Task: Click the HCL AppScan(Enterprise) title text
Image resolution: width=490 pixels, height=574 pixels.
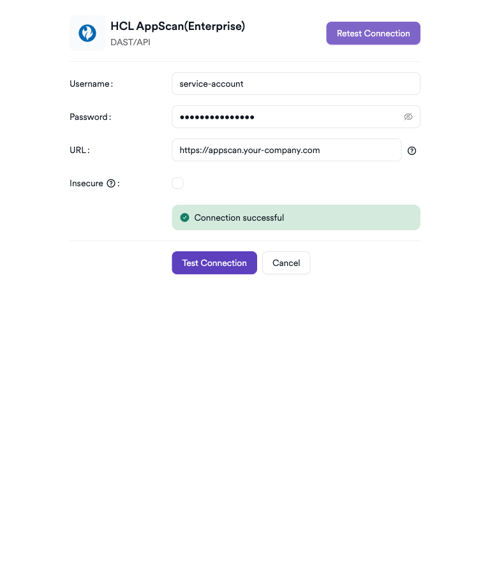Action: tap(177, 26)
